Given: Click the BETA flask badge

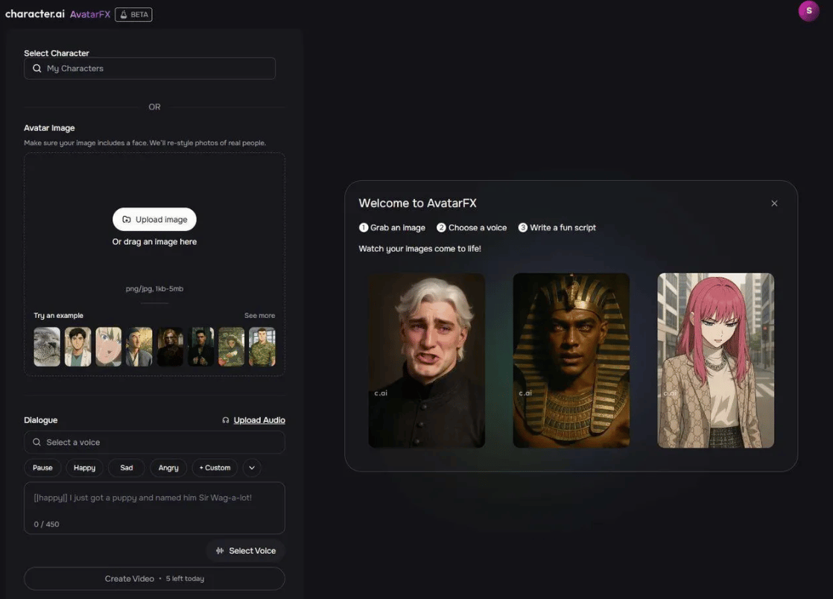Looking at the screenshot, I should click(133, 14).
